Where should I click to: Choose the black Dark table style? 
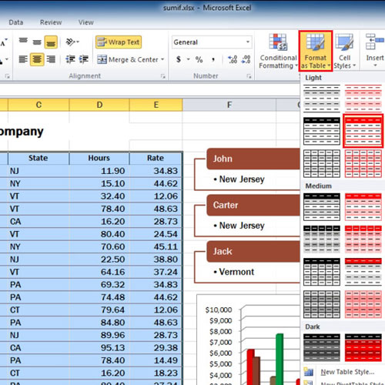[322, 347]
